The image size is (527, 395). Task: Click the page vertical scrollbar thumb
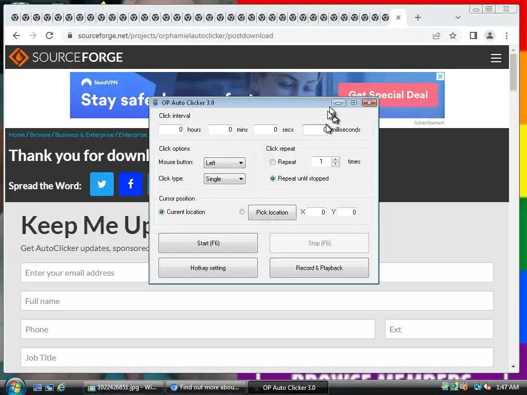click(513, 72)
